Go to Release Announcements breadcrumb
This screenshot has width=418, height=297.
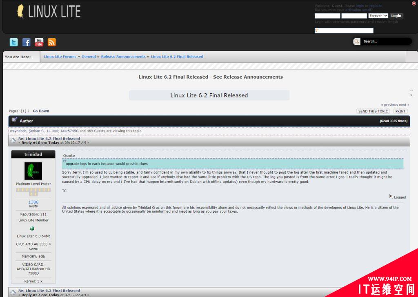coord(123,56)
